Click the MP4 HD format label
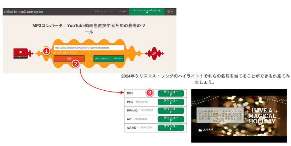The image size is (291, 146). coord(132,111)
